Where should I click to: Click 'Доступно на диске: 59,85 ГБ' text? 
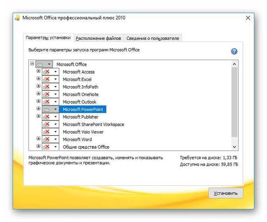(209, 164)
